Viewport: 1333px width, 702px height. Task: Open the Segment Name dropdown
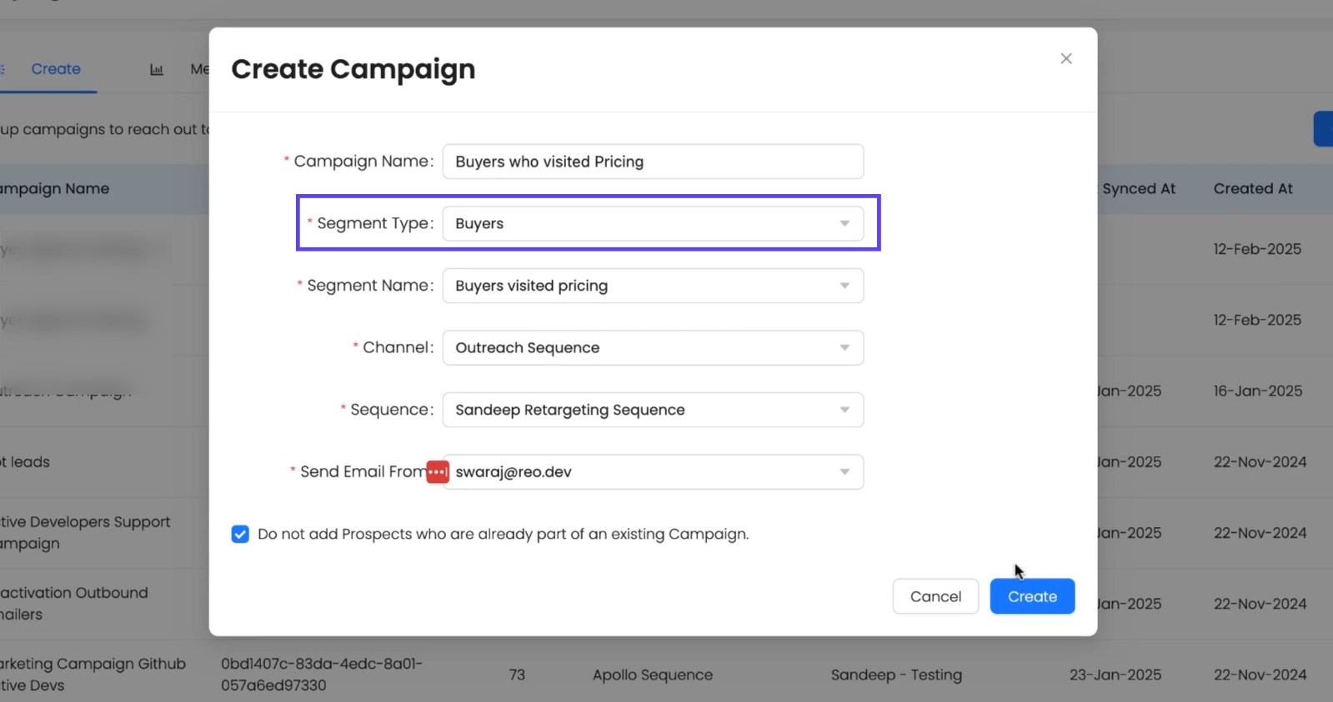click(x=652, y=286)
